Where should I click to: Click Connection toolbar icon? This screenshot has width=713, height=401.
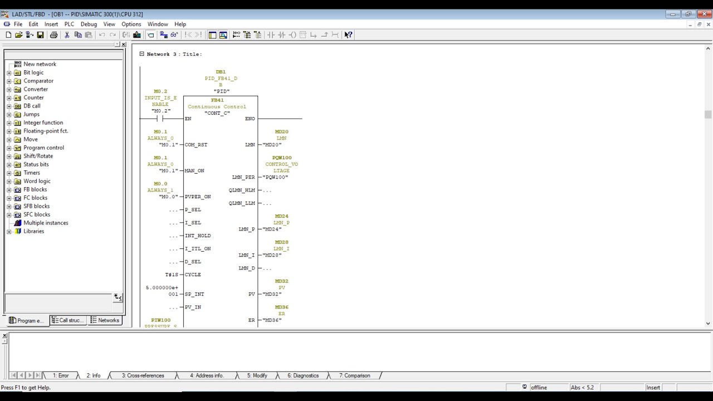click(335, 35)
